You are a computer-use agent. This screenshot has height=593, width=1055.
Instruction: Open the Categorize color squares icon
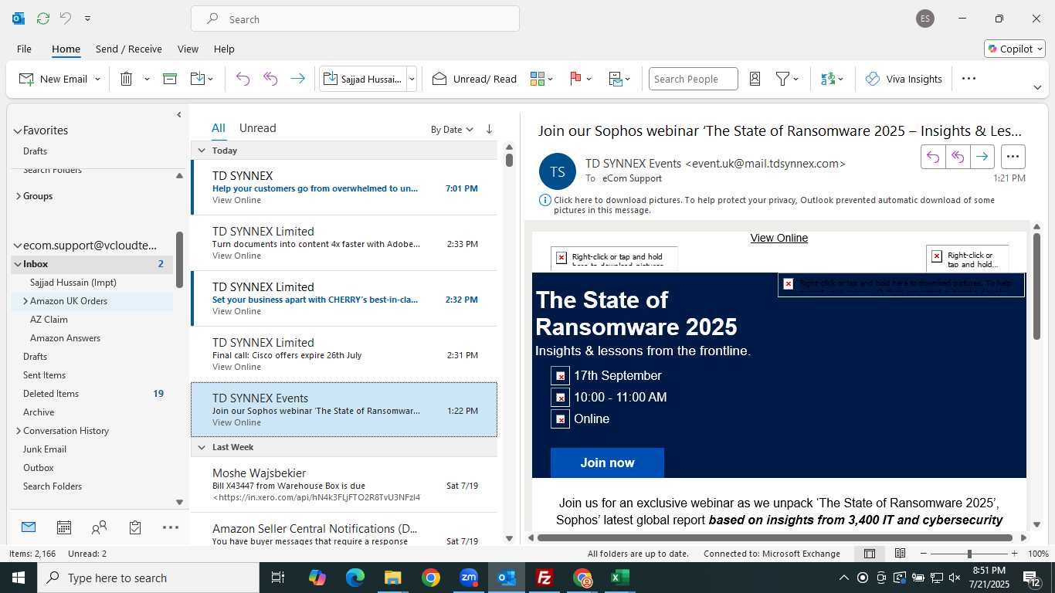tap(538, 79)
